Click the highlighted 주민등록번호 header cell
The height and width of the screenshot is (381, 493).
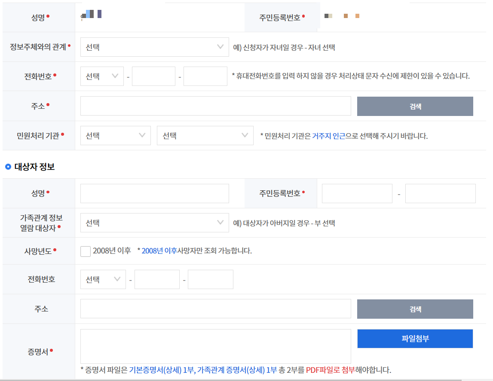[281, 18]
